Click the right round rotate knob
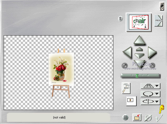The height and width of the screenshot is (124, 167). pos(153,65)
